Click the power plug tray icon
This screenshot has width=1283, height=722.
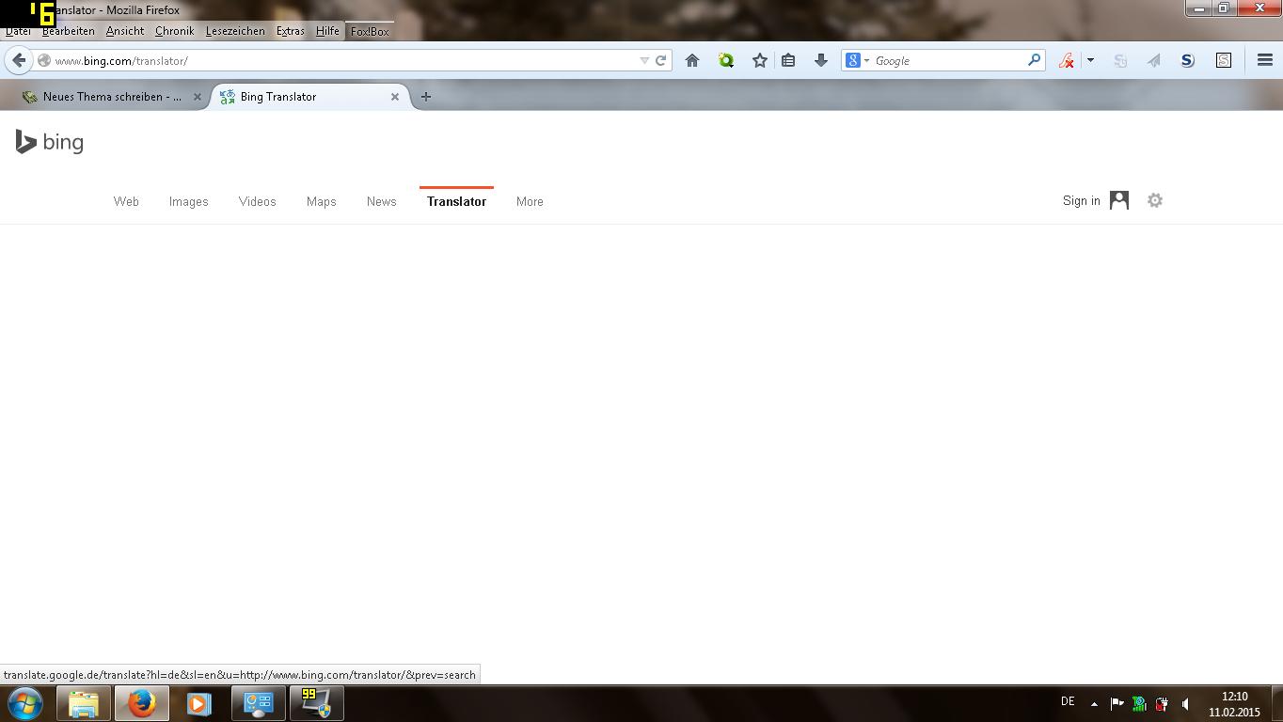[1162, 703]
